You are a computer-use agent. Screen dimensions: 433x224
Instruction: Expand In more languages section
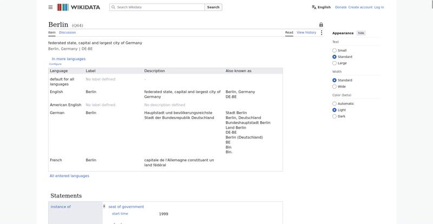[x=69, y=59]
